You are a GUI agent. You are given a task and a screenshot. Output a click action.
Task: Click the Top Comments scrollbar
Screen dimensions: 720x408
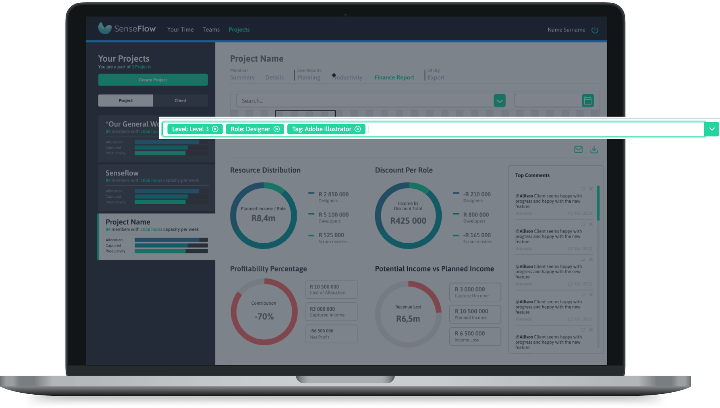(x=598, y=203)
